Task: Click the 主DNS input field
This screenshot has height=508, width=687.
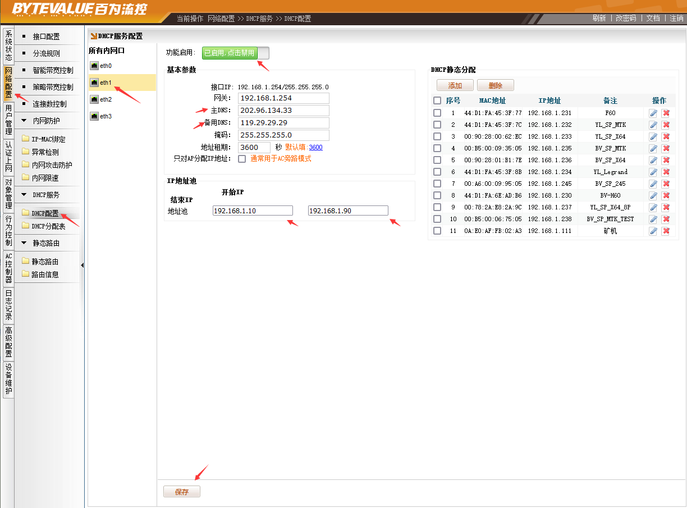Action: coord(283,111)
